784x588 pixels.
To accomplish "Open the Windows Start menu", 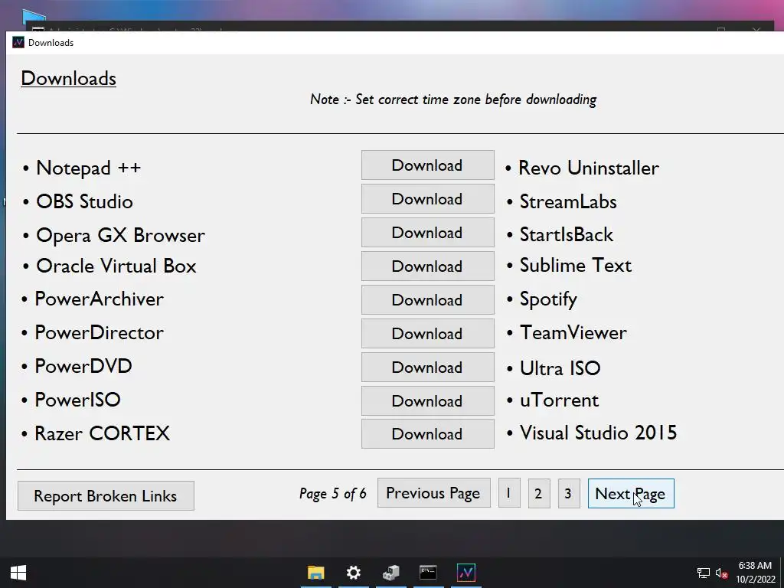I will 18,573.
